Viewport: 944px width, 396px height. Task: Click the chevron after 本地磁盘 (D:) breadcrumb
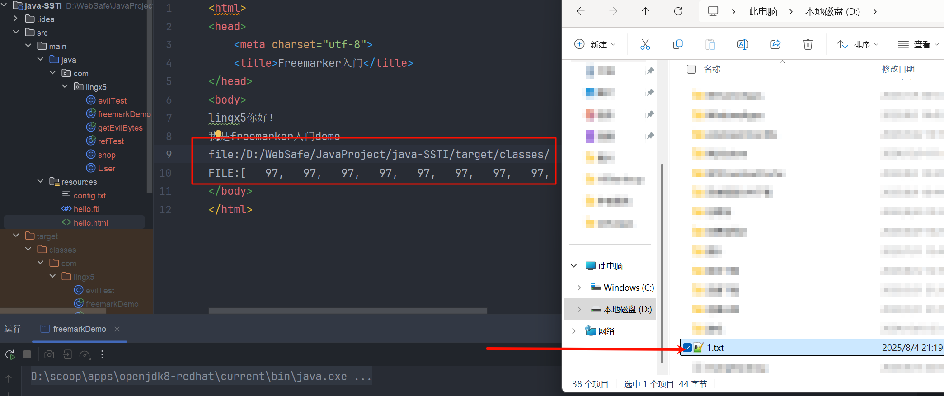[875, 12]
